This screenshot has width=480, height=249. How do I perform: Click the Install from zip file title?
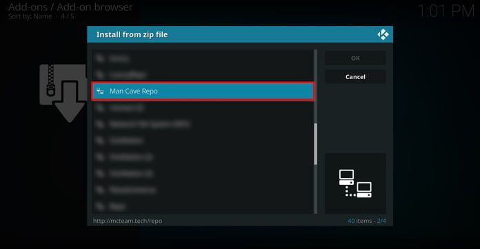[x=132, y=34]
